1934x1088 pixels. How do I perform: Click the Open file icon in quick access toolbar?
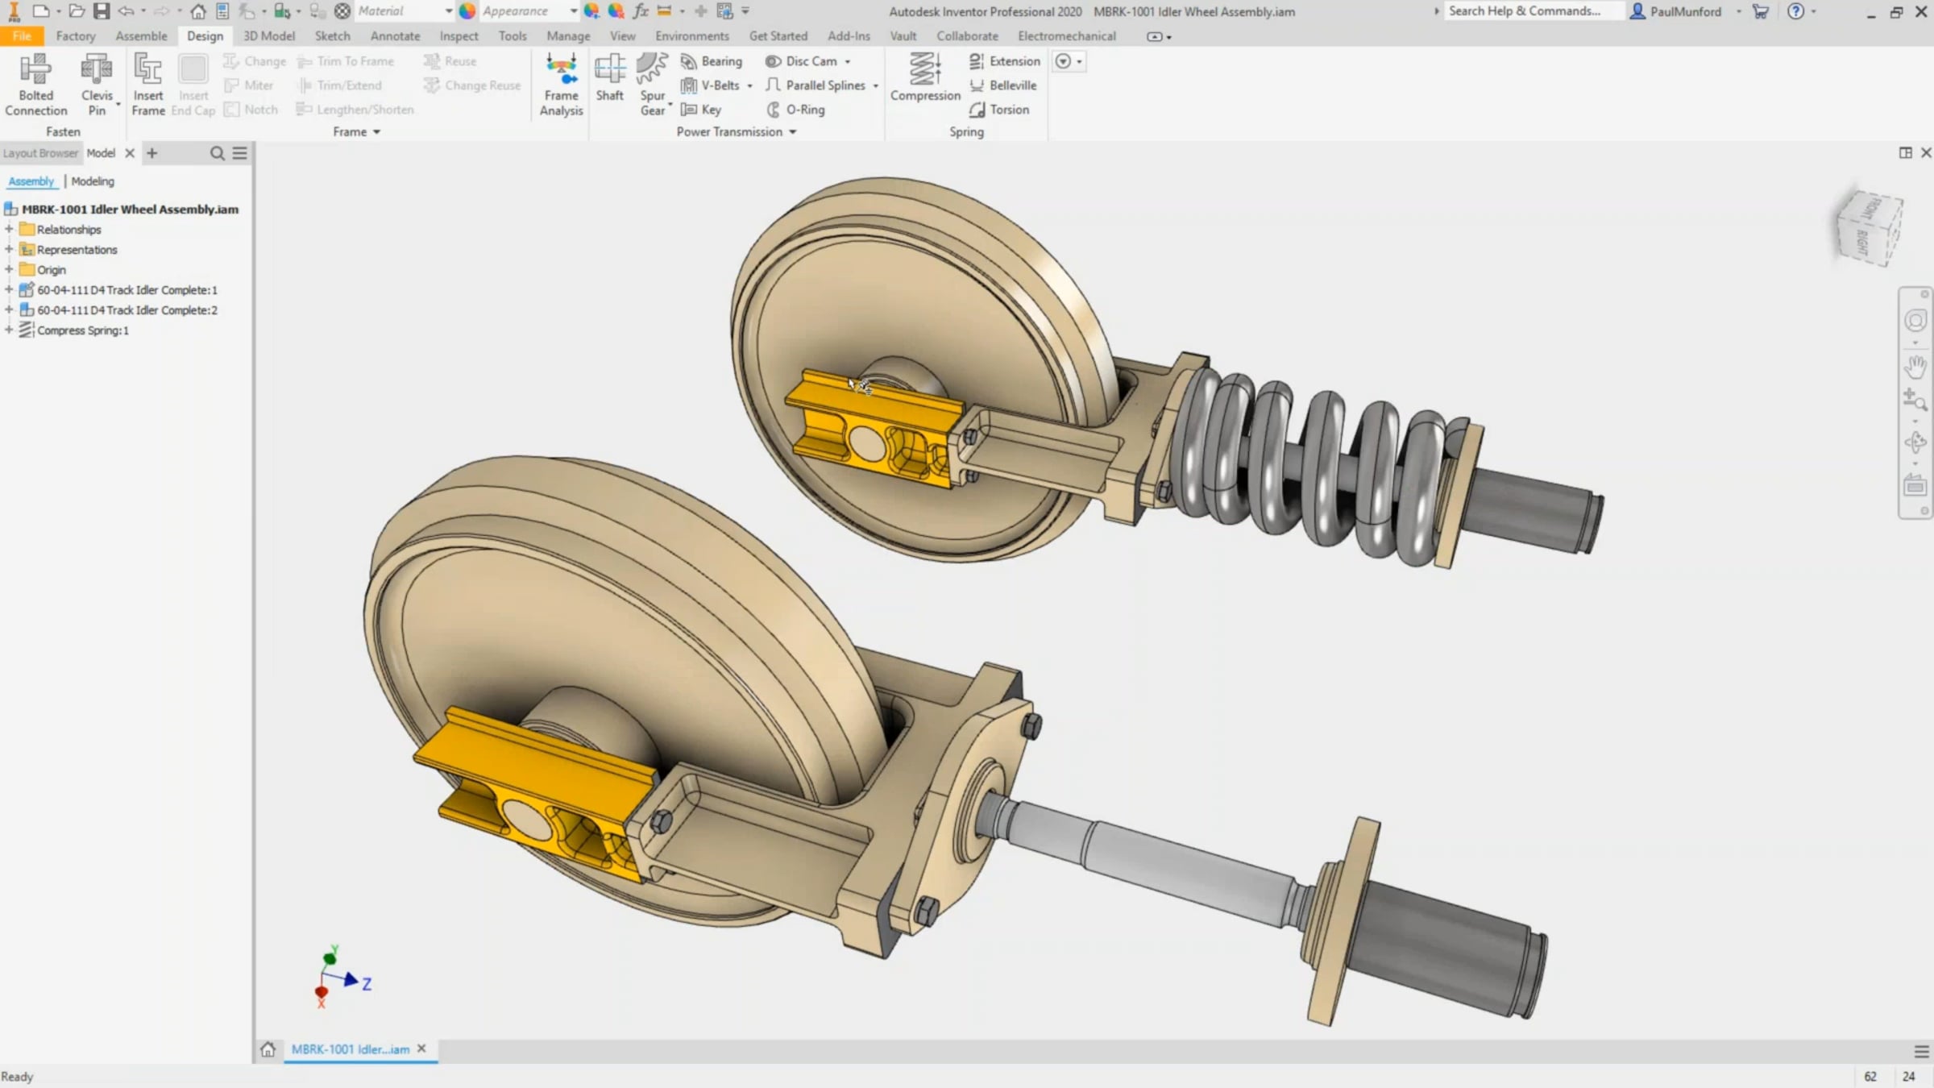77,11
